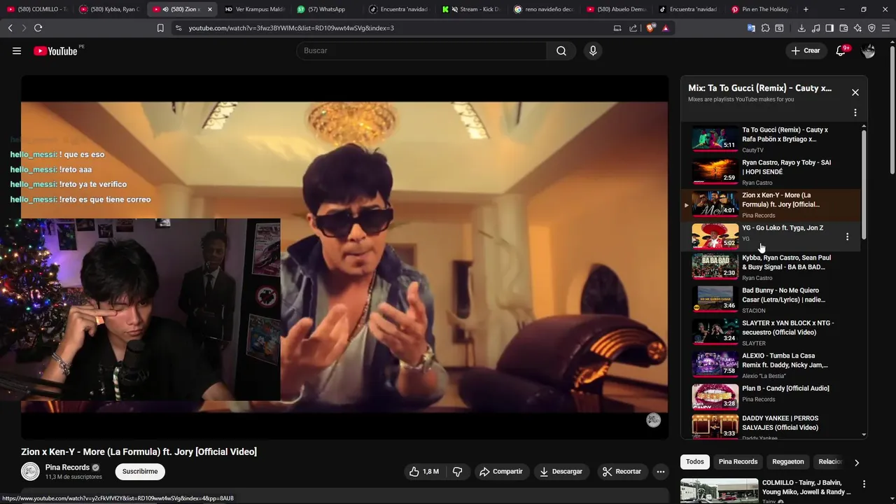Bookmark this page in the toolbar
The height and width of the screenshot is (504, 896).
coord(160,28)
